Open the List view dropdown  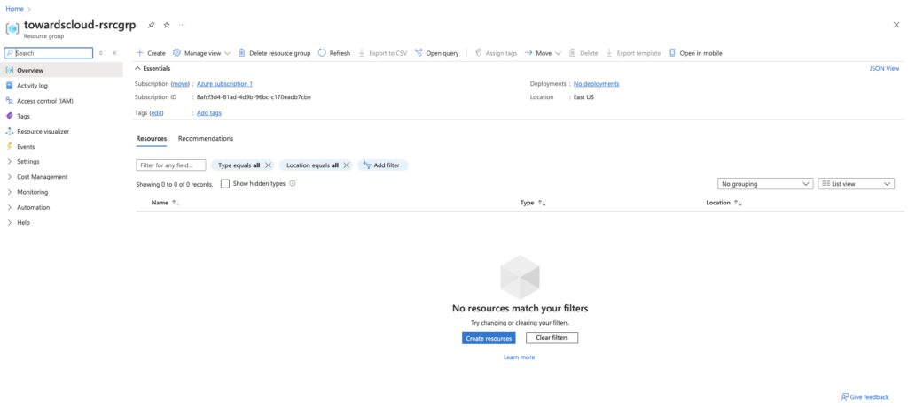tap(856, 184)
